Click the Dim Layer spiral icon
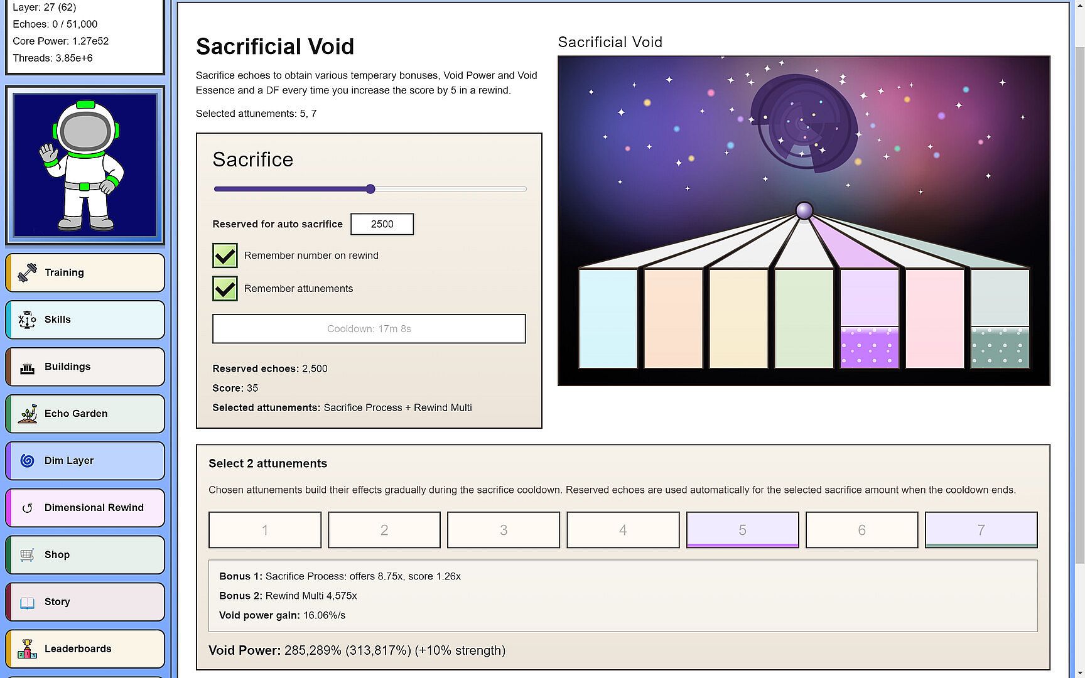The height and width of the screenshot is (678, 1085). click(27, 461)
